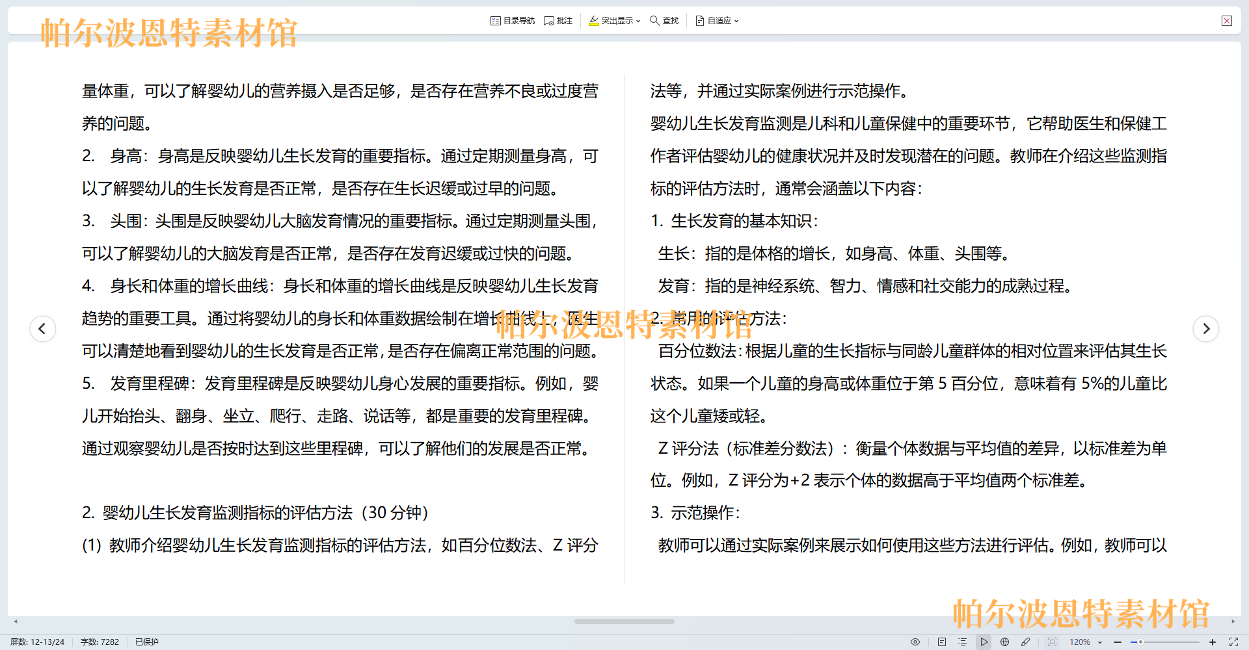Click the 已保护 protected status
This screenshot has width=1249, height=650.
pos(147,642)
